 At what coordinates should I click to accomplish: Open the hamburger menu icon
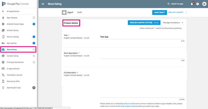(43, 4)
